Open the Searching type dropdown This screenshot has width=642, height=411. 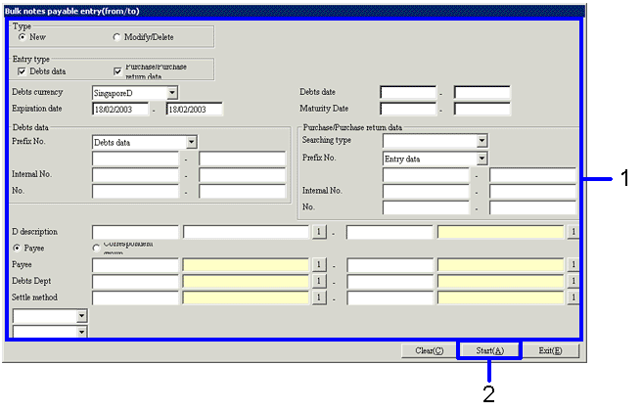[481, 141]
